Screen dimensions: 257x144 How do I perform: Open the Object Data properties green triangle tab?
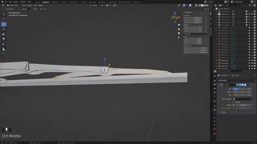tap(214, 125)
